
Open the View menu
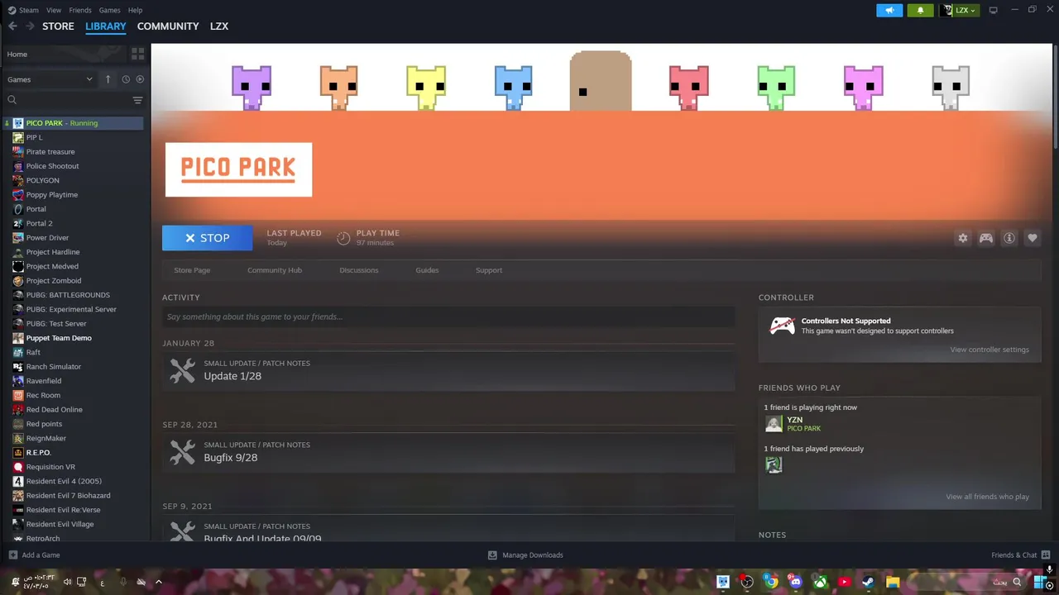pyautogui.click(x=54, y=10)
